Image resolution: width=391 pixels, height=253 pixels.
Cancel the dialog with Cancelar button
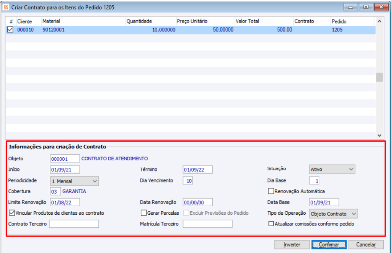click(366, 245)
